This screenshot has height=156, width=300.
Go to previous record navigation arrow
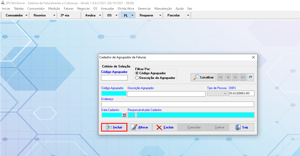228,77
